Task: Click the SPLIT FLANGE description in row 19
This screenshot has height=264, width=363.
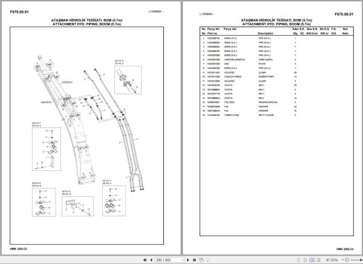Action: [266, 115]
